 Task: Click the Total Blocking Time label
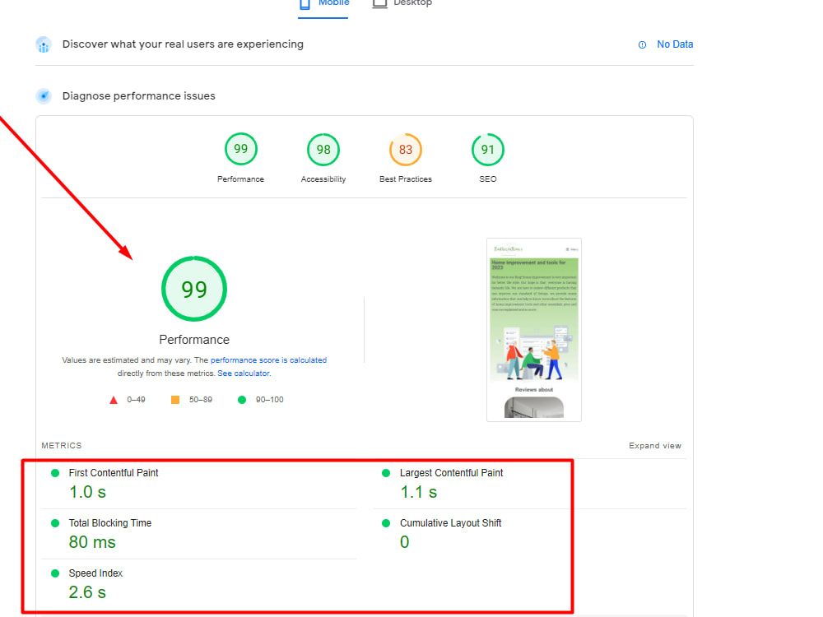pos(110,523)
